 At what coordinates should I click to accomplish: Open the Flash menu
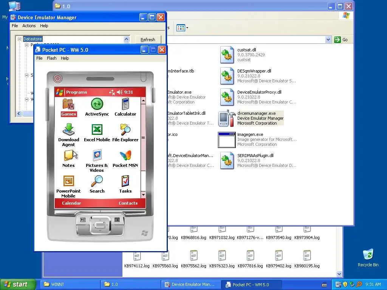coord(51,58)
